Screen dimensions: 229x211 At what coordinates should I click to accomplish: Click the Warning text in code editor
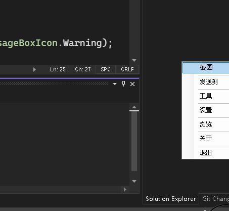pos(82,43)
